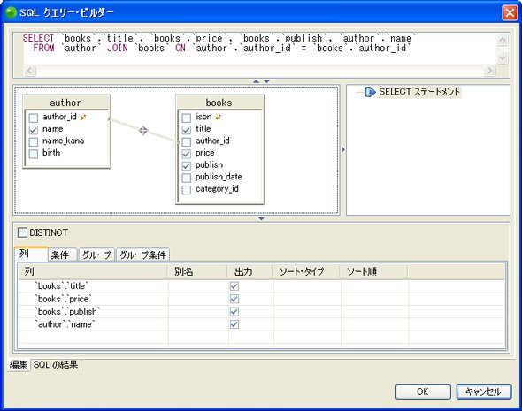Click the scroll-right arrow in the SQL editor
Image resolution: width=522 pixels, height=411 pixels.
(489, 70)
